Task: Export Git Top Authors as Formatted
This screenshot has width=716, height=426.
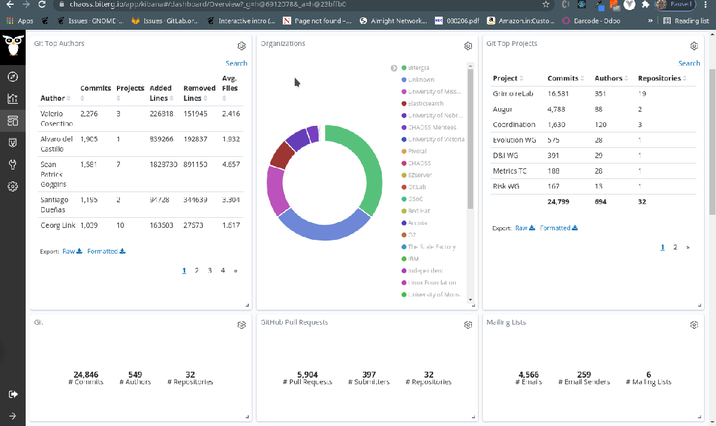Action: click(106, 251)
